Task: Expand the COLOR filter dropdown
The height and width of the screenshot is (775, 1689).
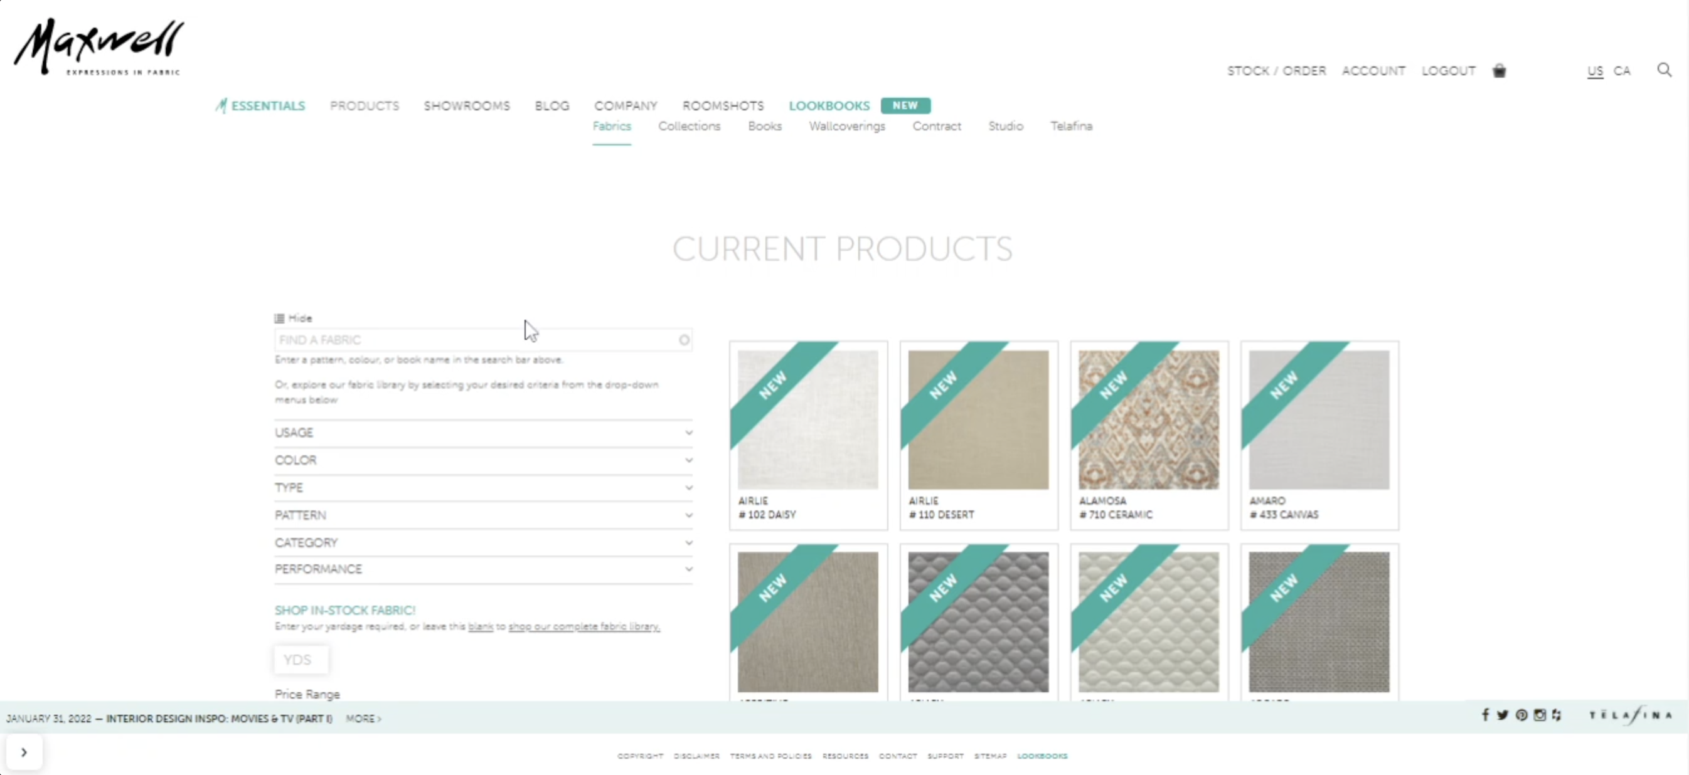Action: tap(483, 460)
